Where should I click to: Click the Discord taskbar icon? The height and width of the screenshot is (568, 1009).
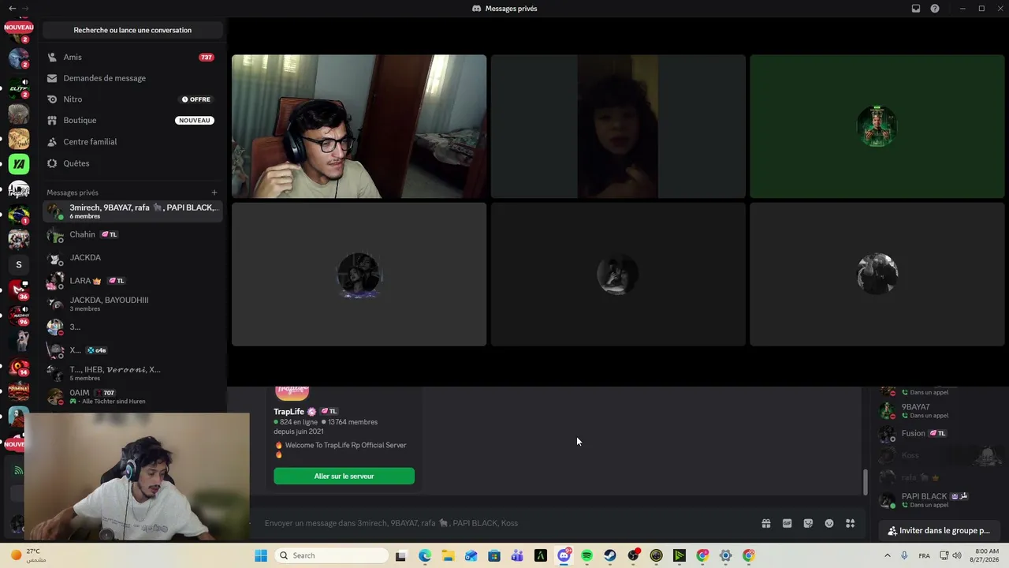(x=564, y=555)
